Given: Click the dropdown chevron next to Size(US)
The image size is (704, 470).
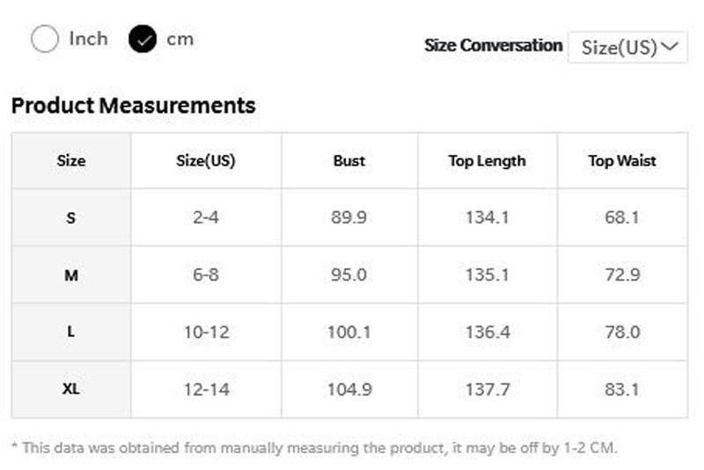Looking at the screenshot, I should 672,46.
